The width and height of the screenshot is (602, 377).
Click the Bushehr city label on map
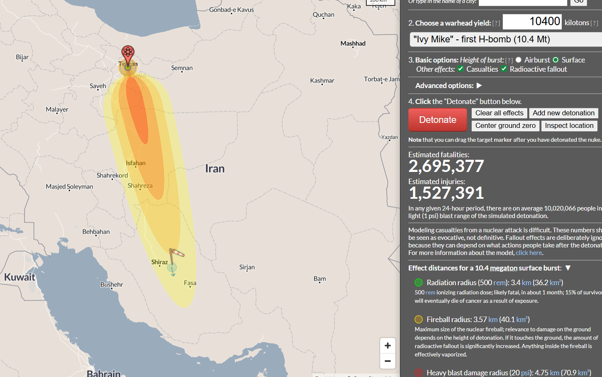pos(112,285)
